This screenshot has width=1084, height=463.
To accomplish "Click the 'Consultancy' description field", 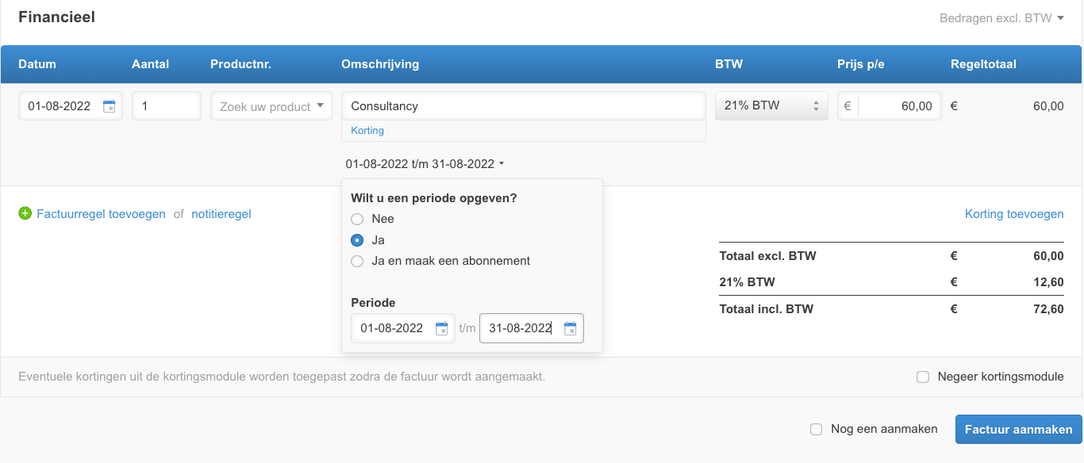I will tap(523, 106).
